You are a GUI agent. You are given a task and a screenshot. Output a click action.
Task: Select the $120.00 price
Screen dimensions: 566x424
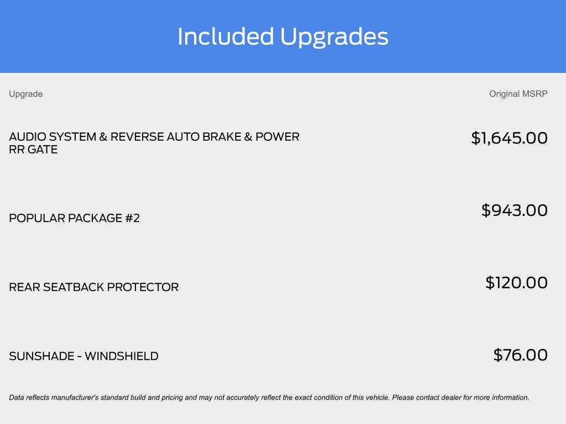point(516,283)
